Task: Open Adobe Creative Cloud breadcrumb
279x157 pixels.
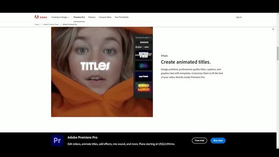Action: [51, 24]
